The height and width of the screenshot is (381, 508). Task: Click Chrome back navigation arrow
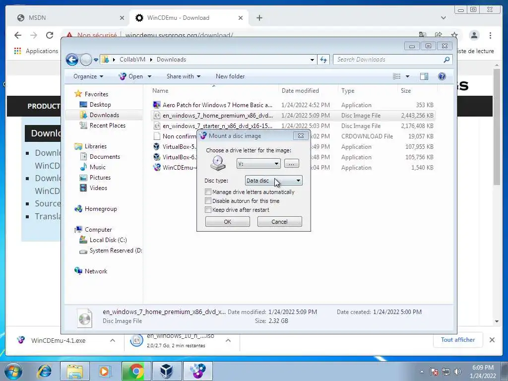click(x=18, y=35)
